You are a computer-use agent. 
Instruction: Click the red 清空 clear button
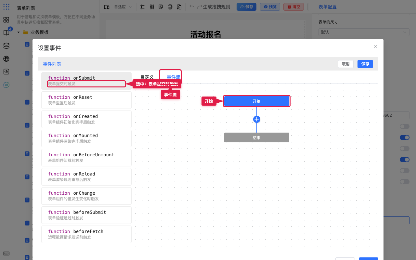click(x=293, y=7)
